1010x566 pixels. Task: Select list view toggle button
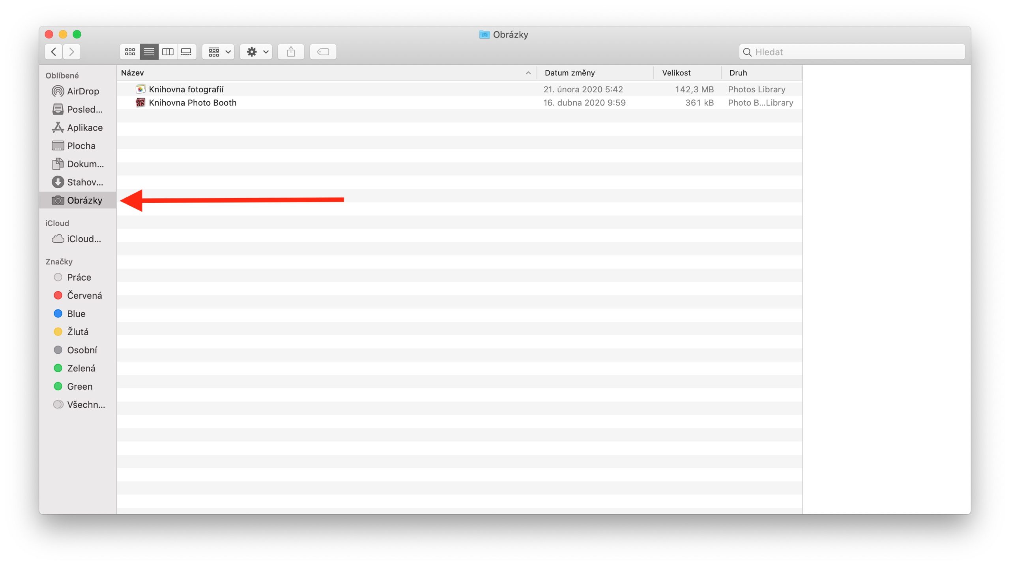tap(149, 52)
